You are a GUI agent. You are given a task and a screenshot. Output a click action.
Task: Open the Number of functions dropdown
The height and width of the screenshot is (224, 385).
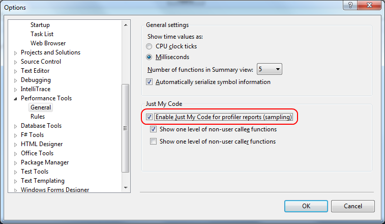[270, 69]
